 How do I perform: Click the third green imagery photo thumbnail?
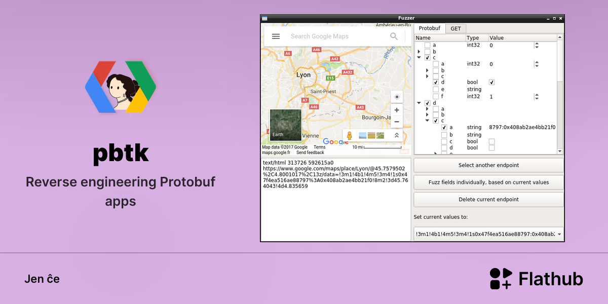(380, 135)
